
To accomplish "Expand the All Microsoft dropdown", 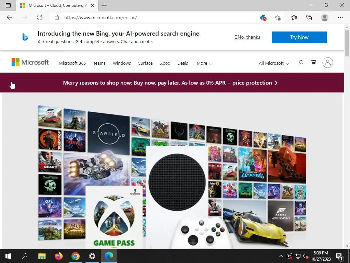I will [x=274, y=63].
